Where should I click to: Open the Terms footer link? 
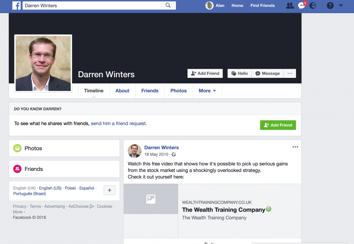tap(36, 207)
